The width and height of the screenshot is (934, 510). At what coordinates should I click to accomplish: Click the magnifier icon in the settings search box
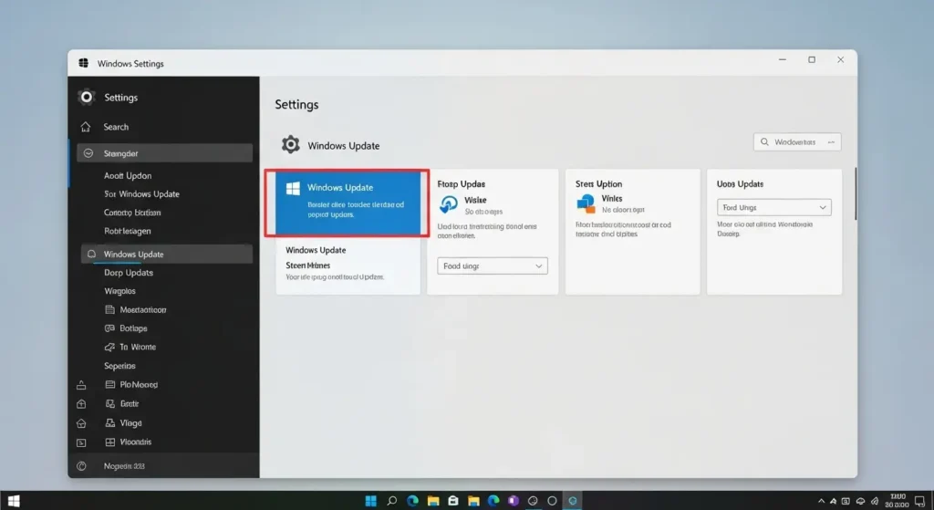(x=764, y=141)
